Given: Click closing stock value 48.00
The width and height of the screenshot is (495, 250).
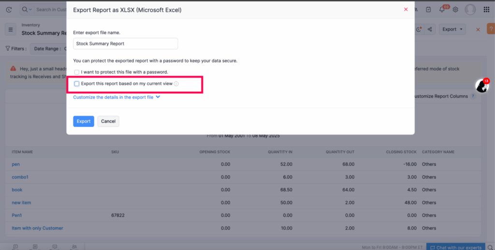Looking at the screenshot, I should coord(410,203).
